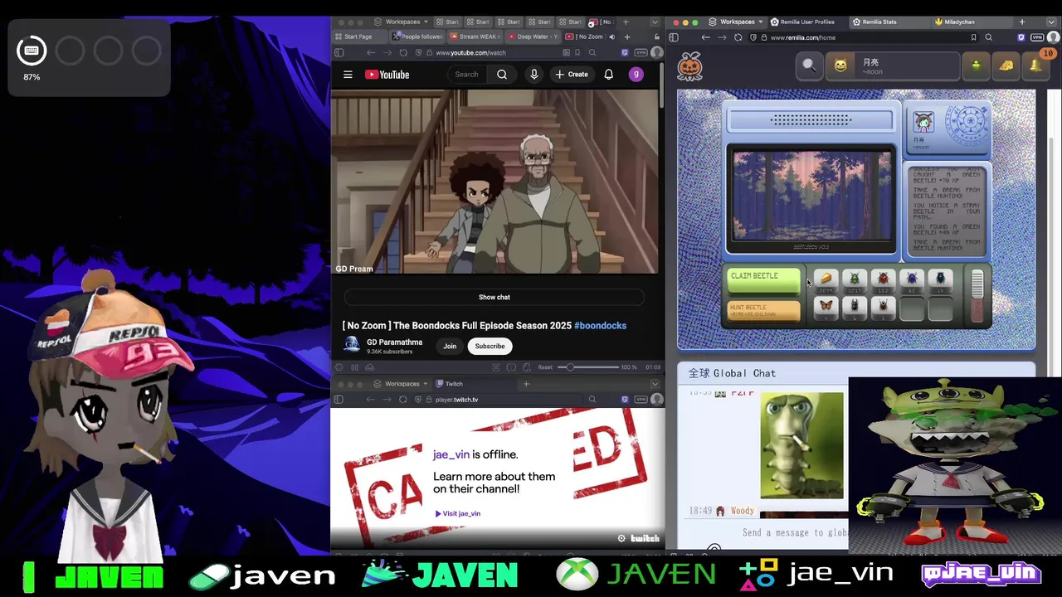Toggle sidebar panel in YouTube browser window
The height and width of the screenshot is (597, 1062).
pos(339,53)
